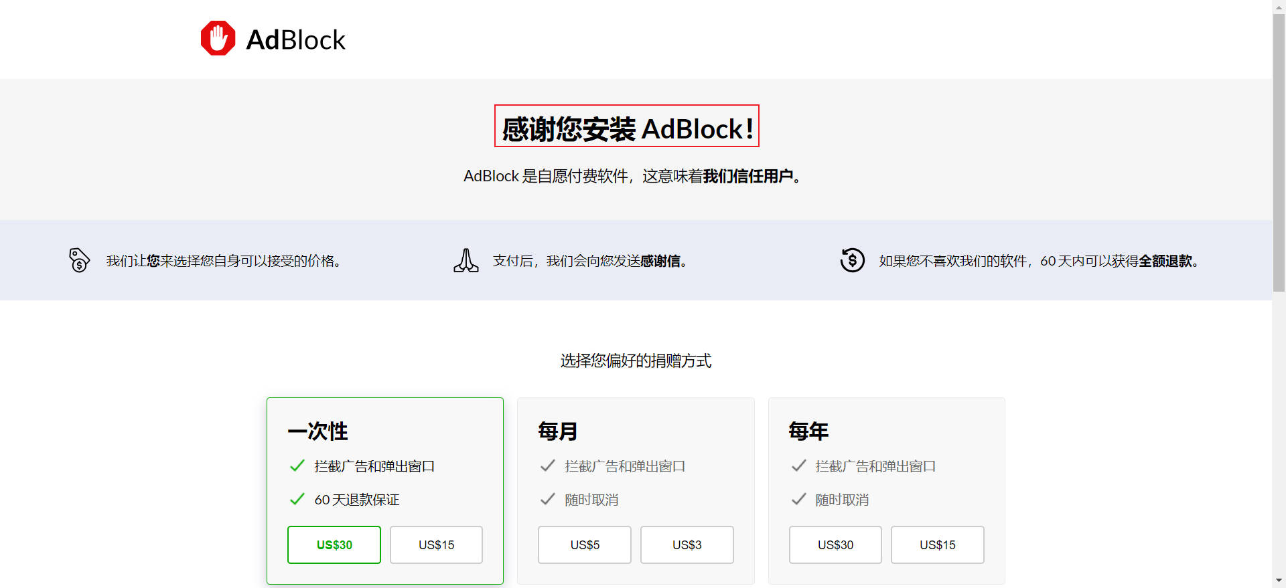Image resolution: width=1286 pixels, height=588 pixels.
Task: Click green checkmark beside 拦截广告和弹出窗口 in 一次性 card
Action: (x=297, y=466)
